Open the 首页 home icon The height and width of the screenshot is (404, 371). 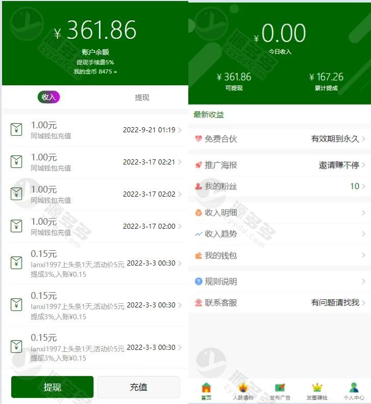[x=206, y=388]
